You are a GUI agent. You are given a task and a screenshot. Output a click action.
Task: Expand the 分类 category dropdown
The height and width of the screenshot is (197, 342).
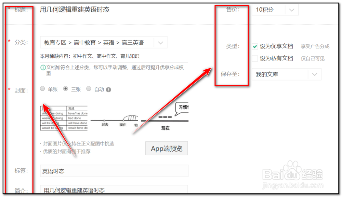tap(160, 42)
